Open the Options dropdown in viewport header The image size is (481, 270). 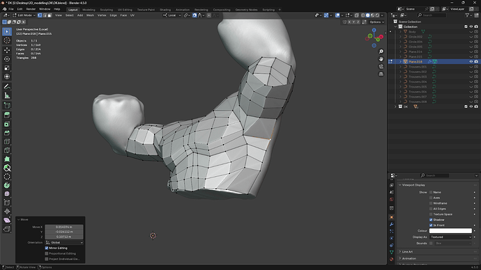click(x=376, y=22)
